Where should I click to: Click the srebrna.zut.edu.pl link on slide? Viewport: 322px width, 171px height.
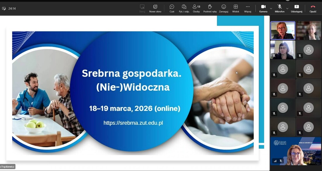click(133, 123)
